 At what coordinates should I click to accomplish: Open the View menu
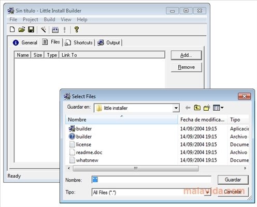tap(66, 20)
